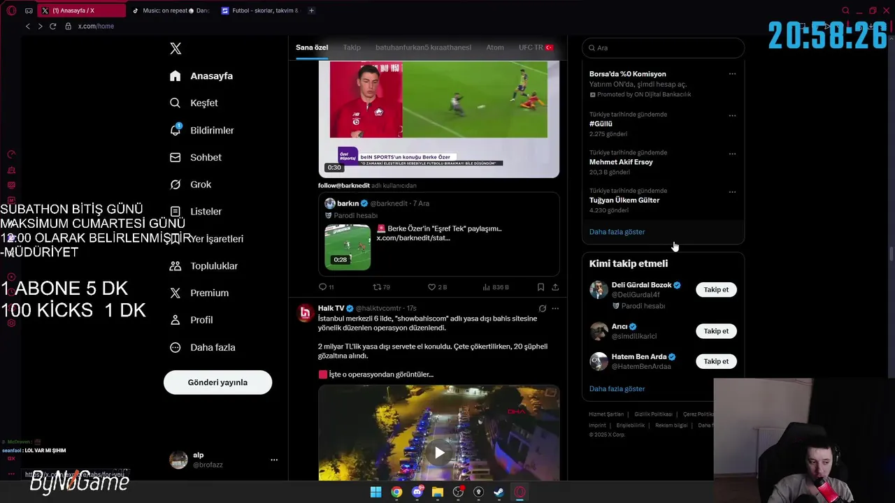Open the #Güllü trending topic
Viewport: 895px width, 503px height.
[x=601, y=124]
